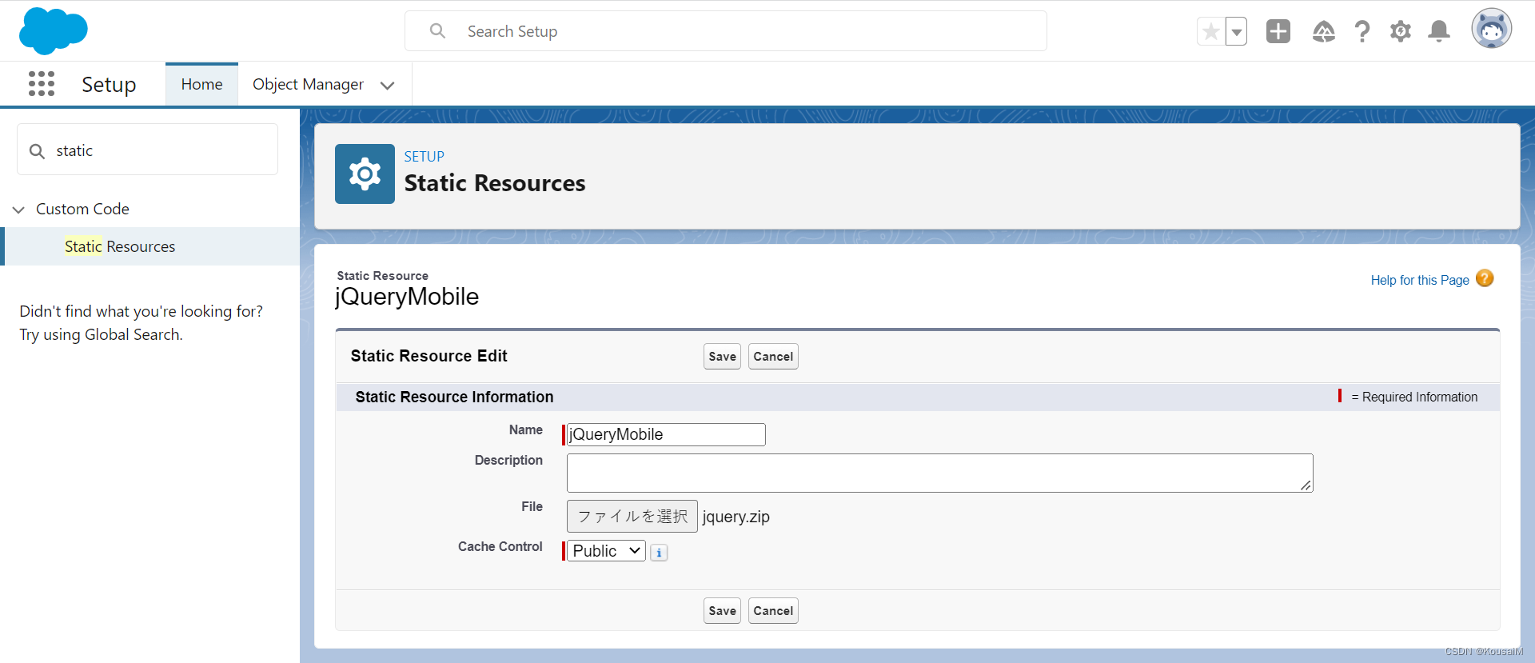
Task: Click the Quick Find magnifier icon
Action: pos(37,150)
